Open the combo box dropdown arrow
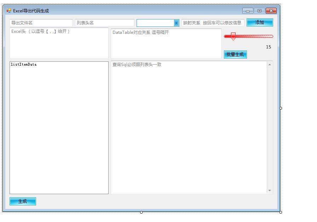This screenshot has height=222, width=317. [x=176, y=23]
